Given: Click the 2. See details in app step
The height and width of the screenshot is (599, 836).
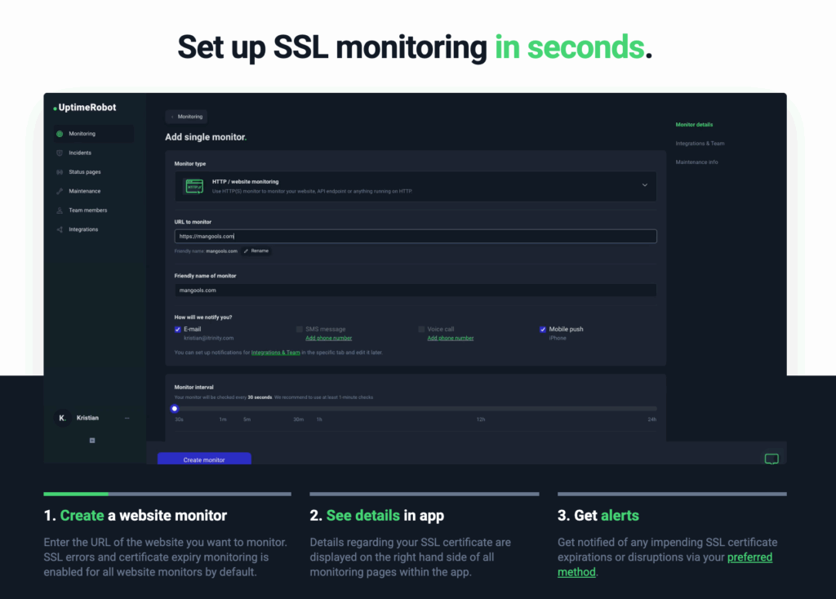Looking at the screenshot, I should coord(377,516).
